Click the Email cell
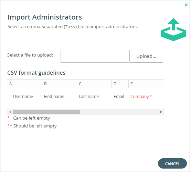 119,97
